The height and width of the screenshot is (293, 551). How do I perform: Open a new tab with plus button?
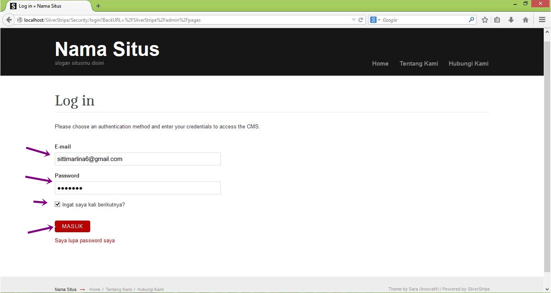click(98, 6)
